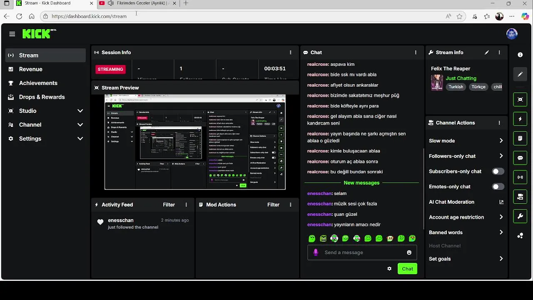Click the Turkish stream tag
Viewport: 533px width, 300px height.
456,87
